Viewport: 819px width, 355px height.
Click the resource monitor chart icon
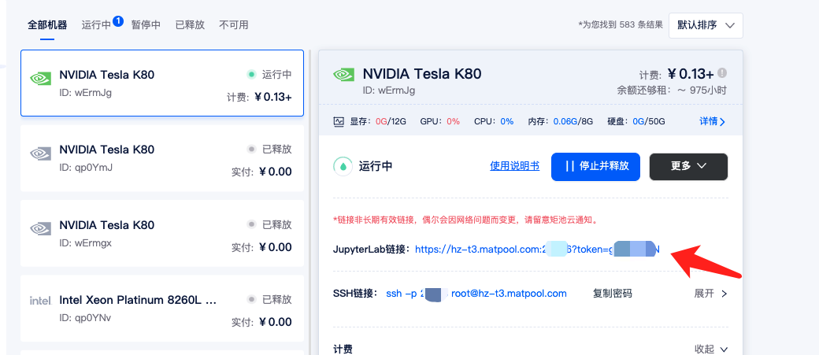339,122
